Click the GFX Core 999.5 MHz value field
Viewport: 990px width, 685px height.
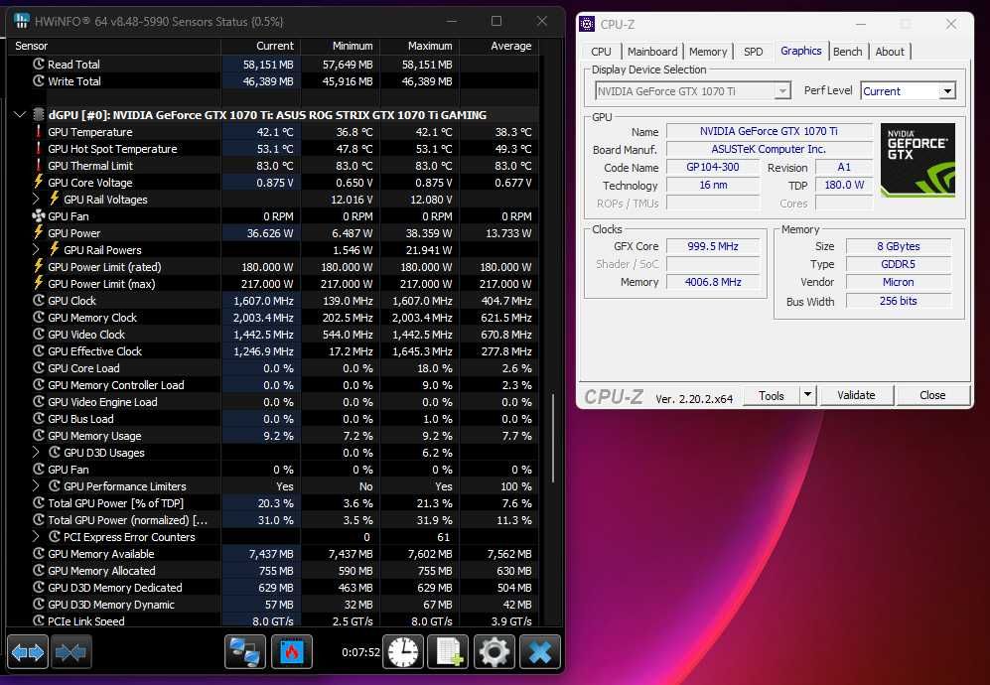[x=713, y=246]
